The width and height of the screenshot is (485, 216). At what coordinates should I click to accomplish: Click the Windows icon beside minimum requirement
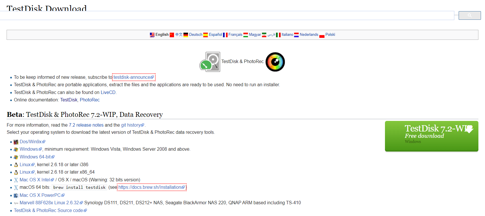coord(16,149)
